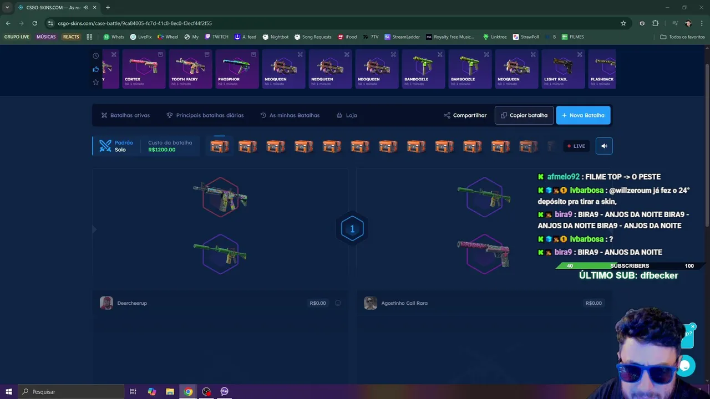
Task: Bookmark this page with the star icon
Action: tap(623, 23)
